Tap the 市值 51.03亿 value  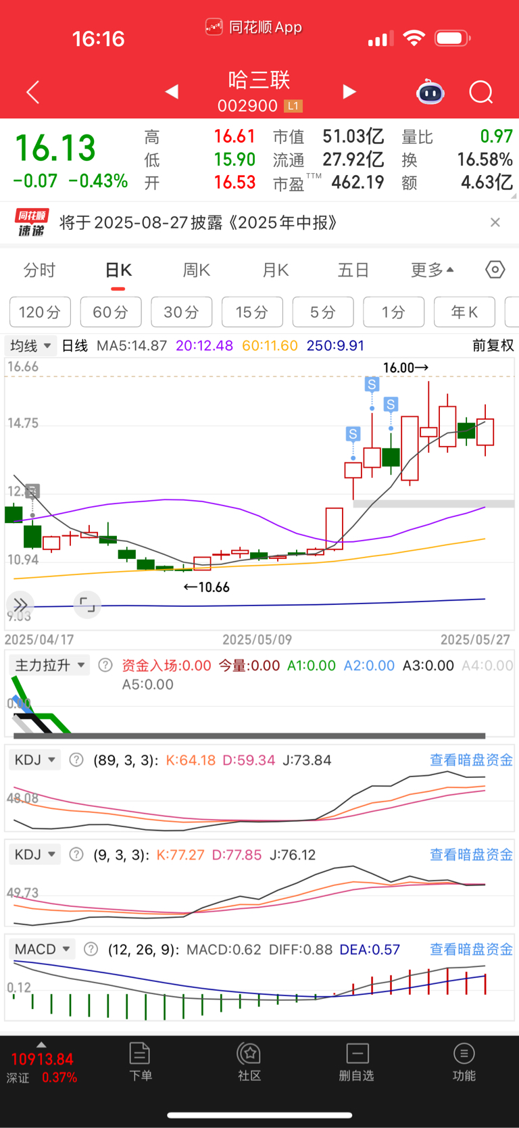[353, 137]
